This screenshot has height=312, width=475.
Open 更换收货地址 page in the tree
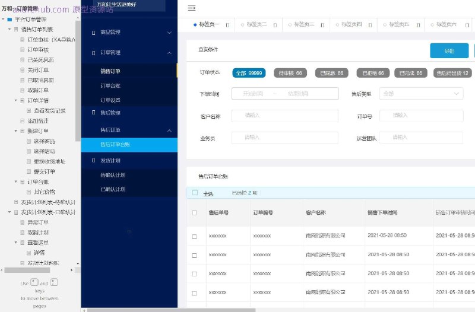pyautogui.click(x=50, y=161)
